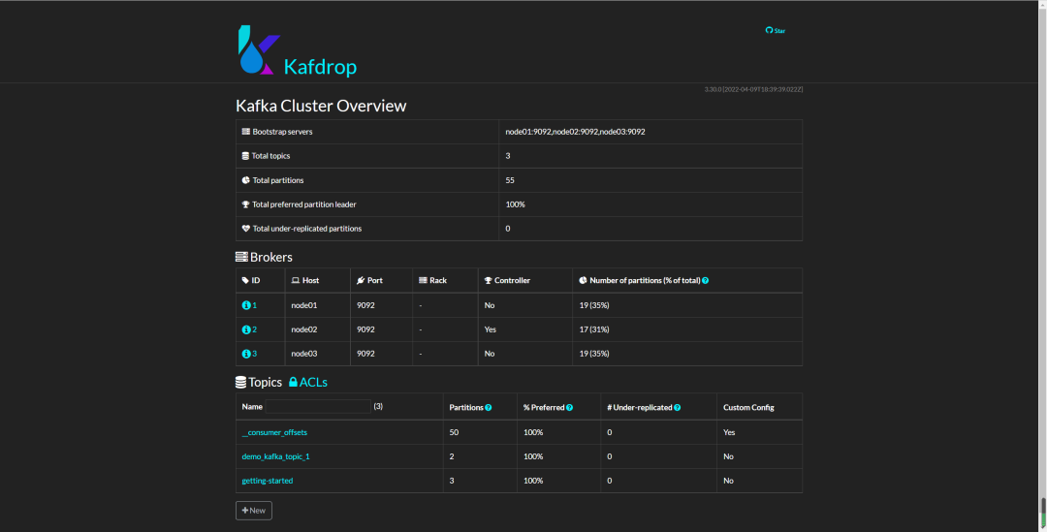Click the Brokers section server icon
This screenshot has width=1047, height=532.
(x=241, y=257)
